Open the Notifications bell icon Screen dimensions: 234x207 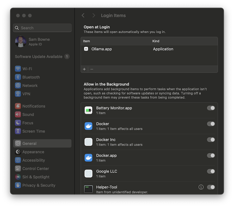pos(18,106)
